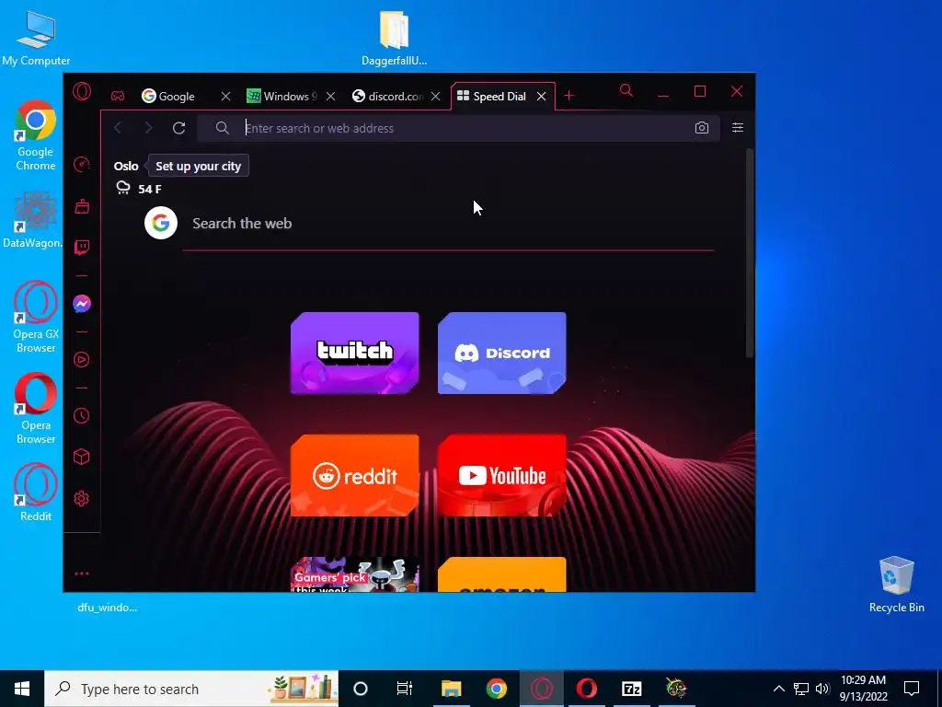The width and height of the screenshot is (942, 707).
Task: Click the page vertical scrollbar
Action: (x=749, y=252)
